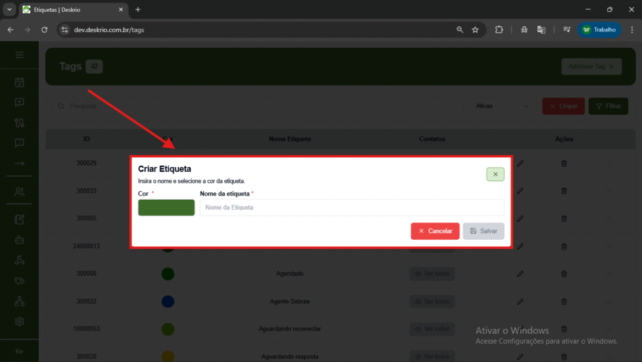Open the browser Extensions puzzle icon

pyautogui.click(x=499, y=29)
